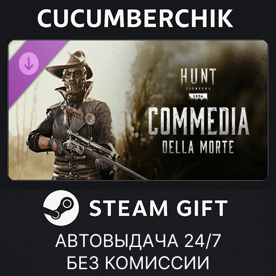Click the purple download arrow icon
This screenshot has width=276, height=276.
coord(28,64)
